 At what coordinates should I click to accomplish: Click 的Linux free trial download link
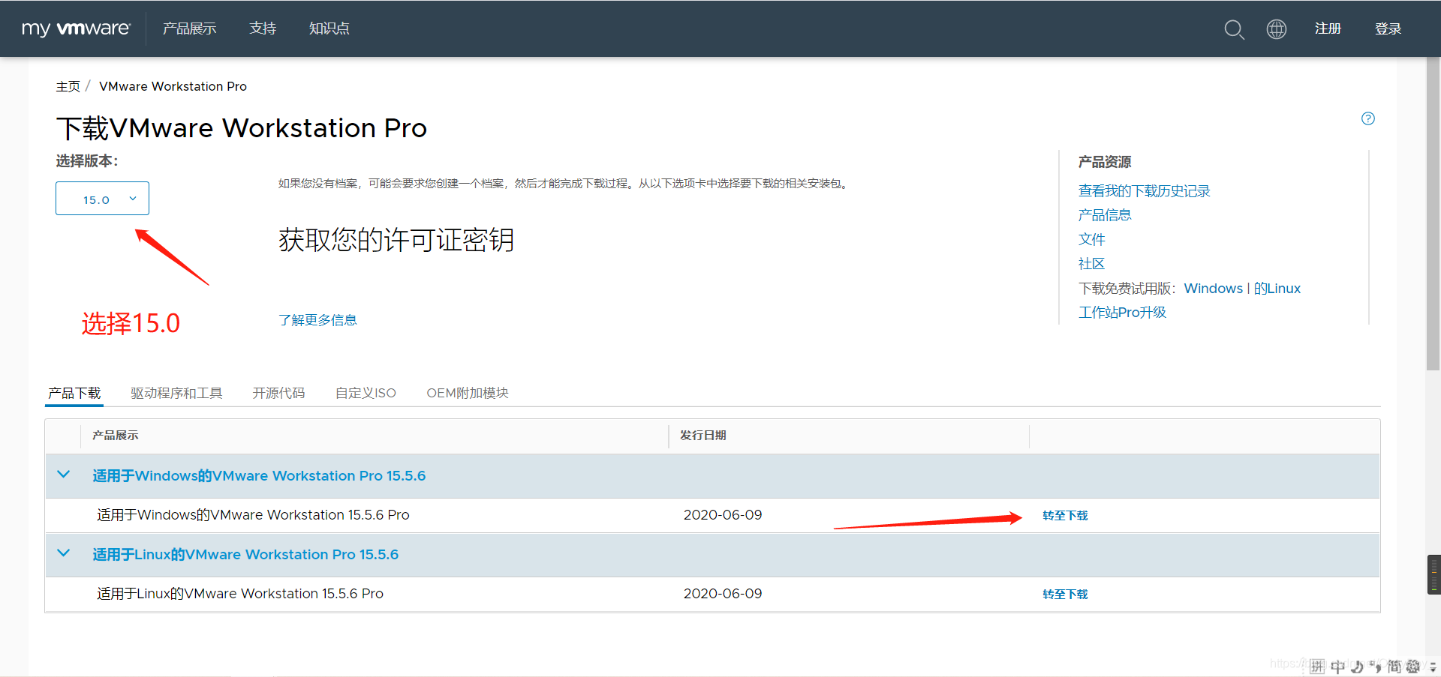point(1277,289)
